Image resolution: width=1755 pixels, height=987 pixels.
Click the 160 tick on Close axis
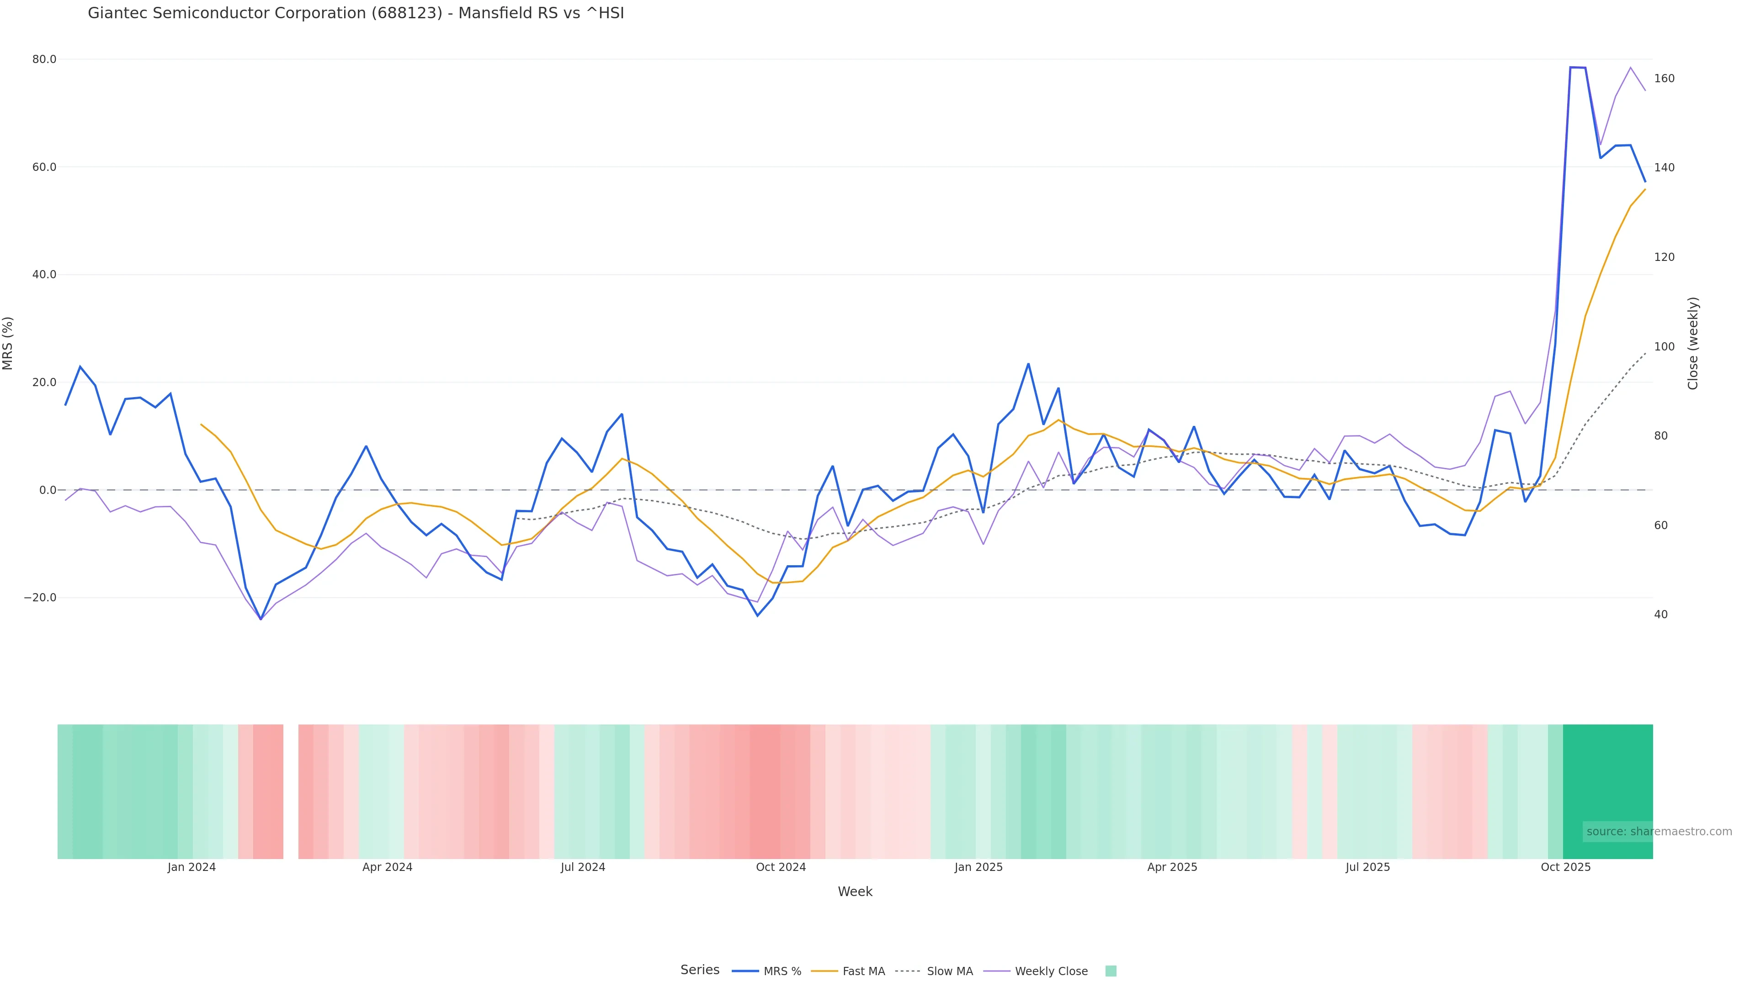tap(1664, 79)
